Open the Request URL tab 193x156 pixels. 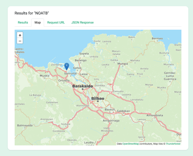point(56,23)
